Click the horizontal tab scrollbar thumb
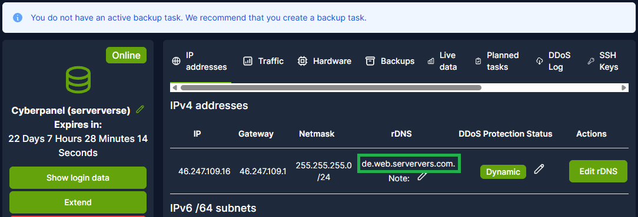This screenshot has height=217, width=638. click(x=331, y=87)
